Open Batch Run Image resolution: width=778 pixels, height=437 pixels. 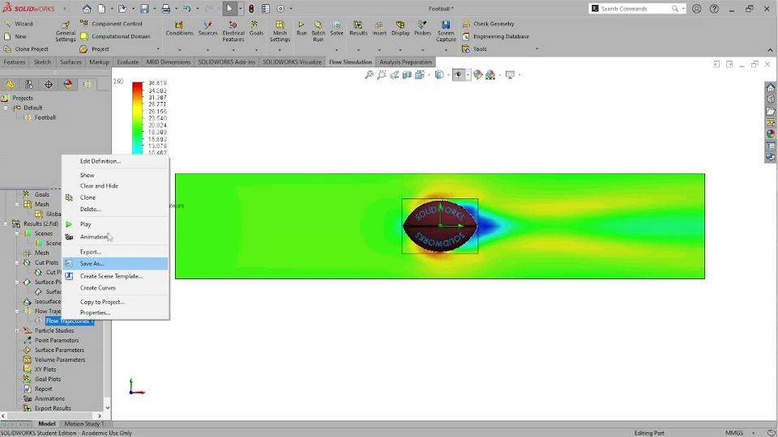(318, 32)
